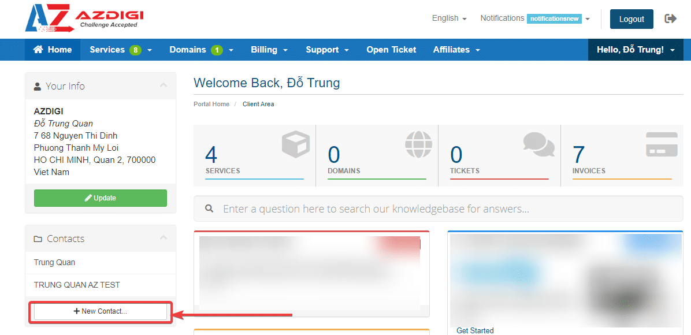Click the Invoices credit card tile

622,155
